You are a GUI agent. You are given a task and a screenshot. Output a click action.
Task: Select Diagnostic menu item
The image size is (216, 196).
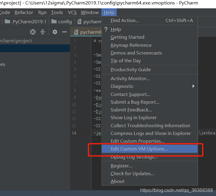[x=149, y=86]
